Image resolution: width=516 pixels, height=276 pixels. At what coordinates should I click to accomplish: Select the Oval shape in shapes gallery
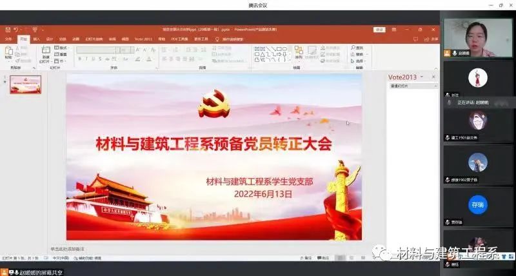(284, 49)
